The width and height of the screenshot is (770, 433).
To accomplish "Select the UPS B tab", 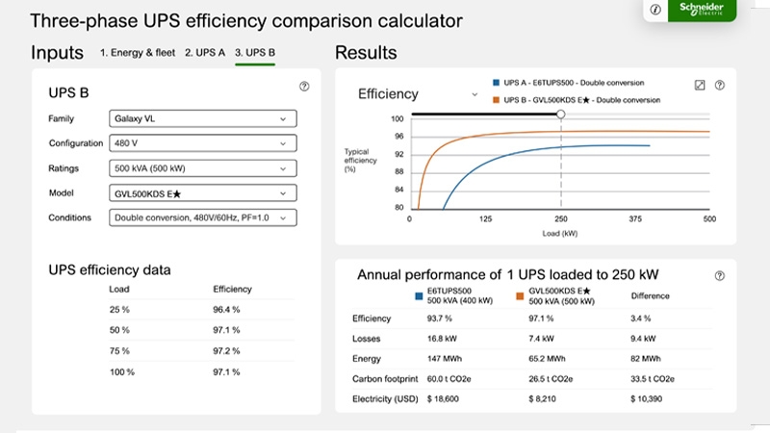I will (x=255, y=53).
